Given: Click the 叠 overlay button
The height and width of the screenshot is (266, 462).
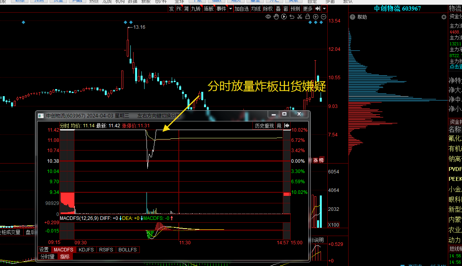Looking at the screenshot, I should click(278, 9).
